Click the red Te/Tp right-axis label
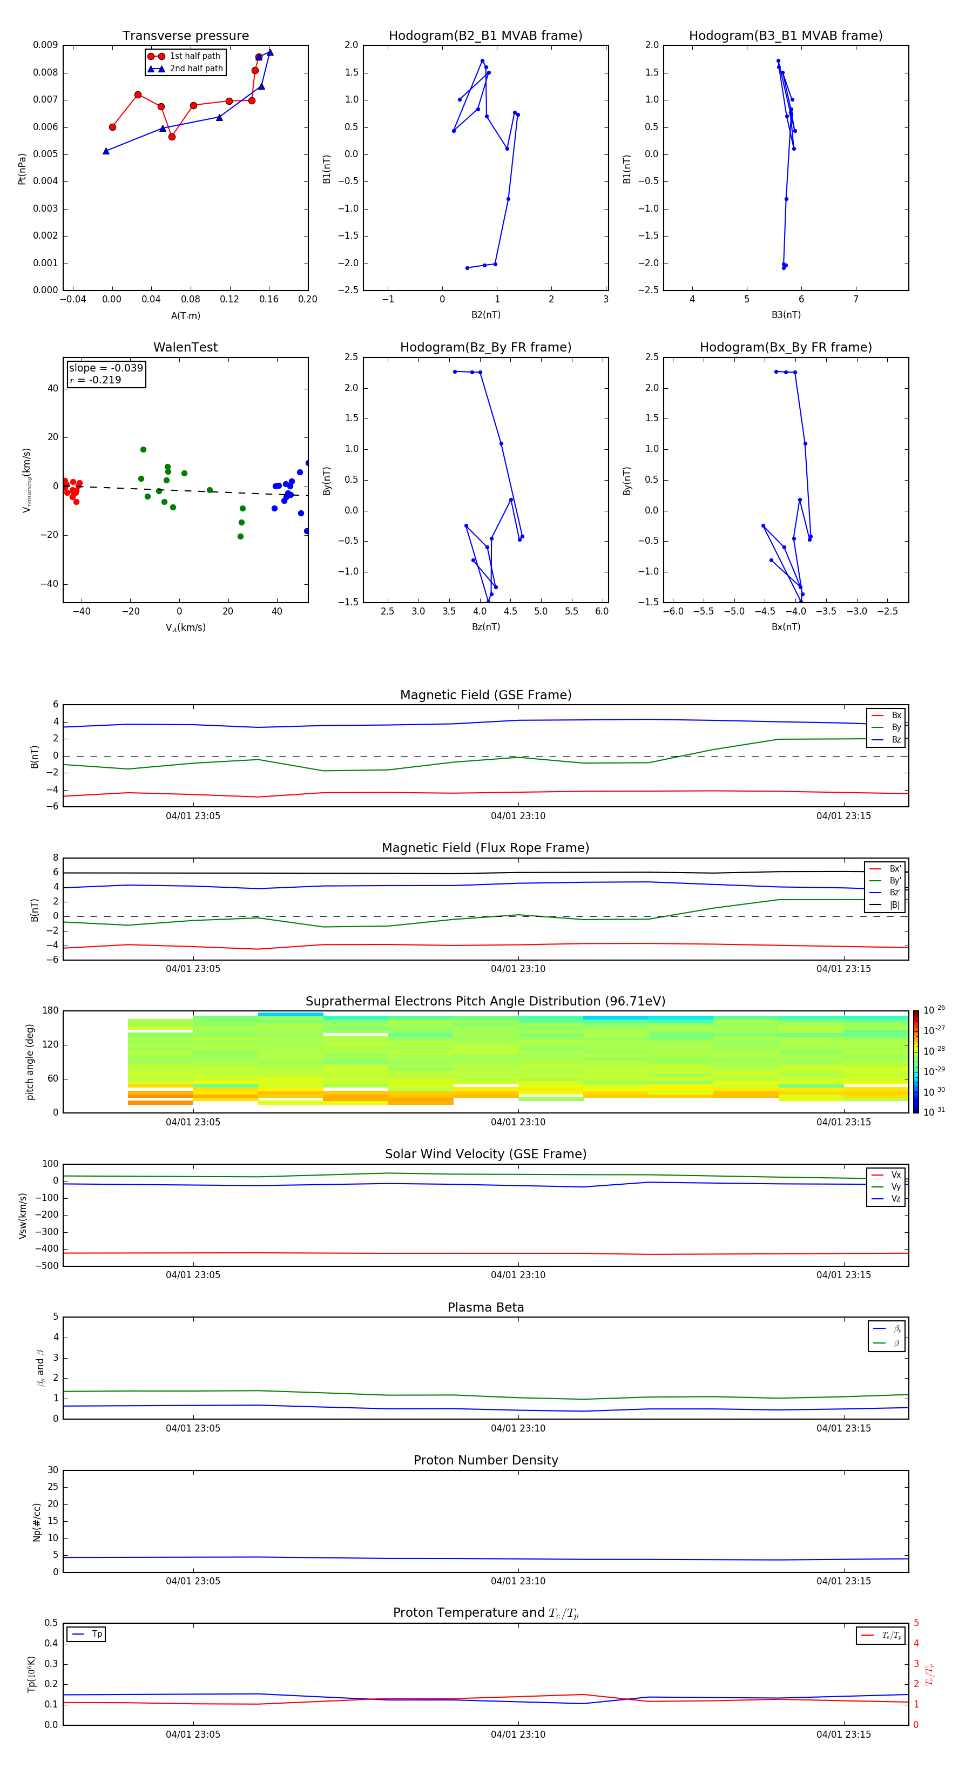 coord(930,1674)
